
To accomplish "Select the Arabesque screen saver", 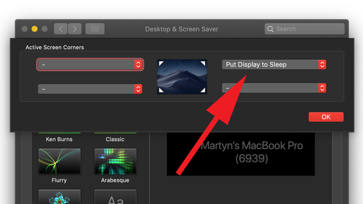I will pyautogui.click(x=115, y=161).
